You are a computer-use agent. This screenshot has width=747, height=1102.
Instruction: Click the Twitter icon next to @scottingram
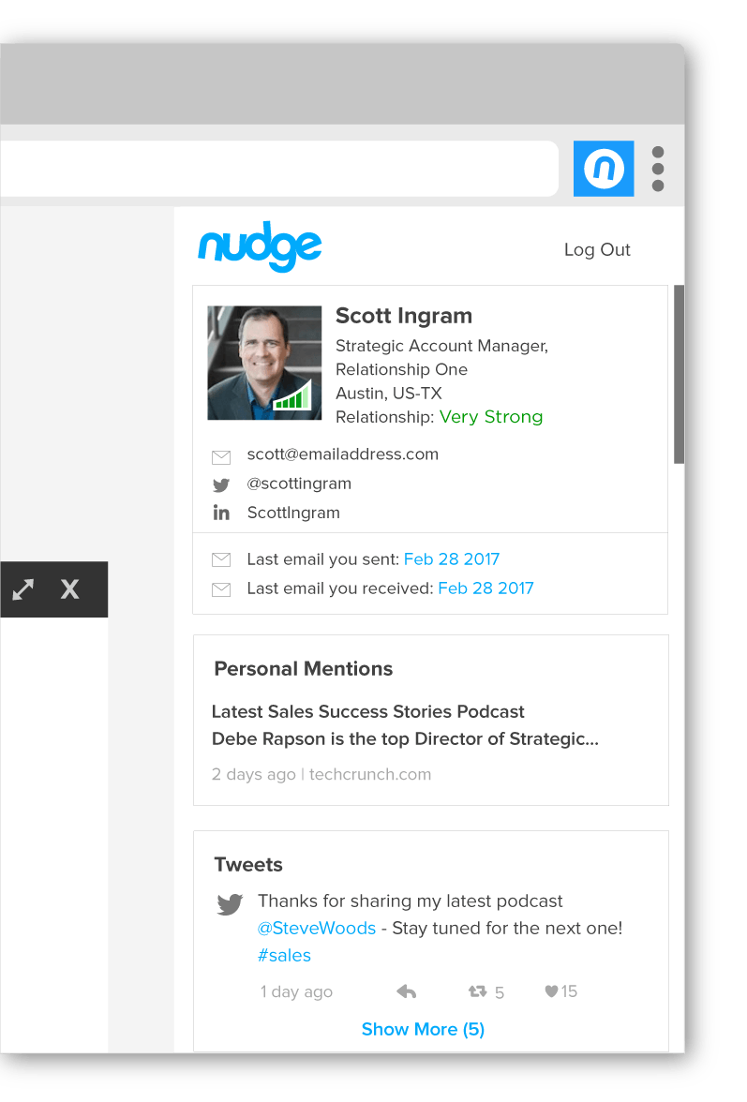(x=221, y=485)
